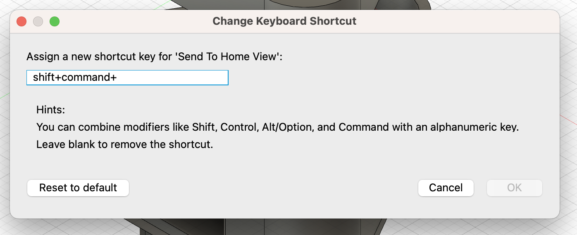
Task: Confirm with the OK button
Action: coord(514,188)
